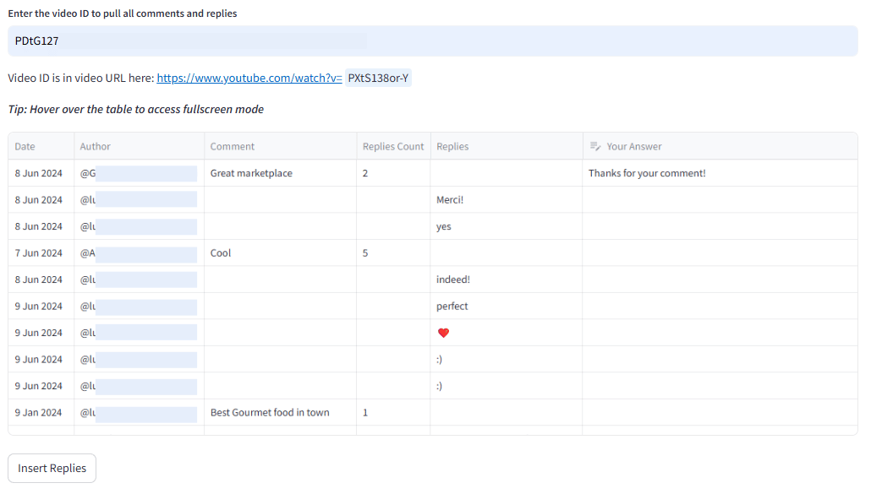Select the indeed reply cell
871x494 pixels.
pyautogui.click(x=456, y=279)
